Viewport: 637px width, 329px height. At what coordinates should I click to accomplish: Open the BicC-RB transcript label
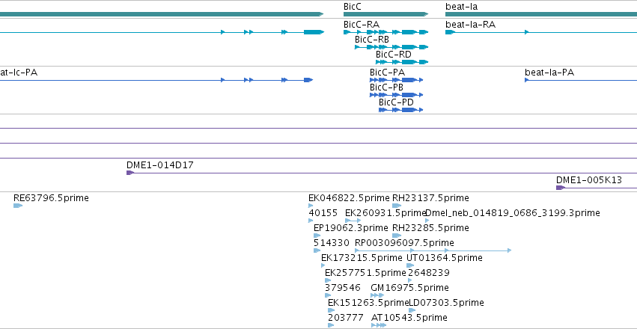tap(372, 40)
